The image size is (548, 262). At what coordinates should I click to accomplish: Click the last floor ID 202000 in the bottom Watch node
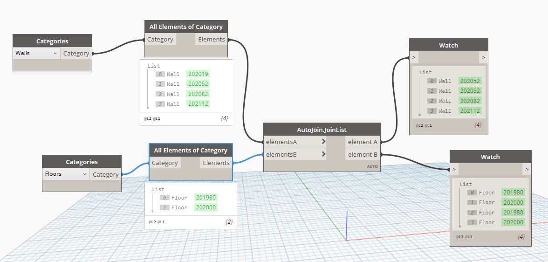click(513, 222)
